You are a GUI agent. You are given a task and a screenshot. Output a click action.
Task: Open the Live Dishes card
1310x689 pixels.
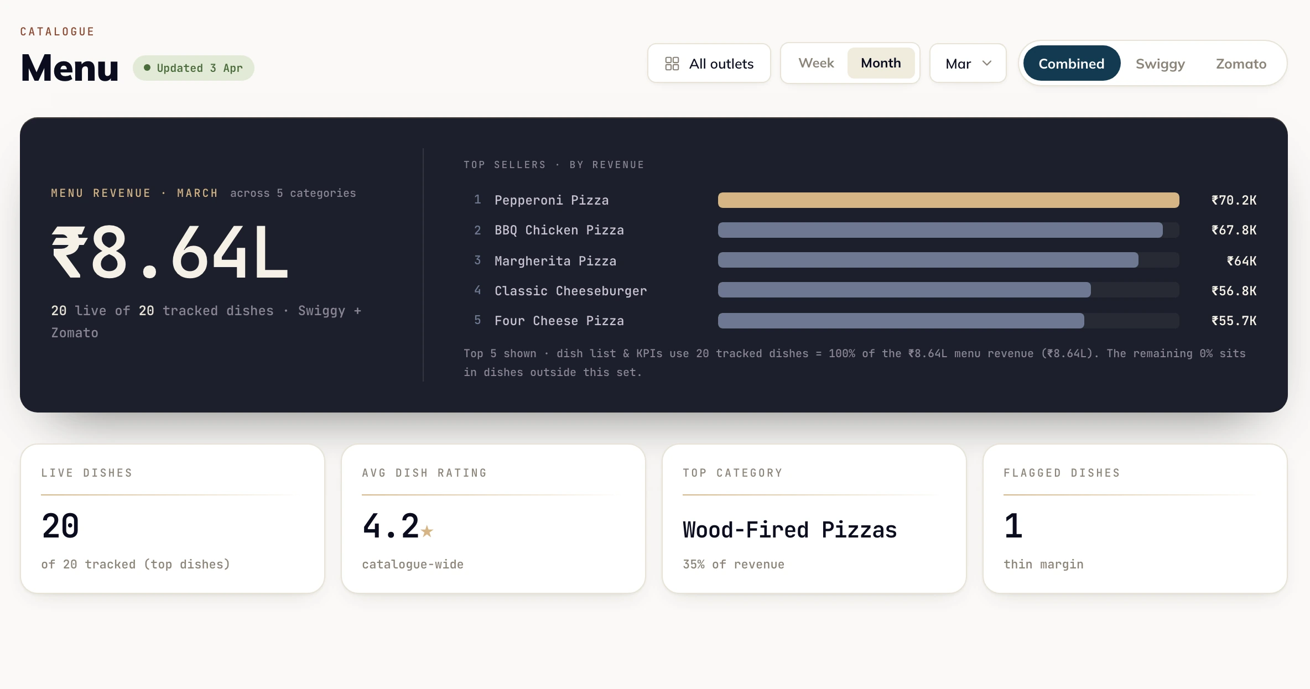pyautogui.click(x=173, y=519)
